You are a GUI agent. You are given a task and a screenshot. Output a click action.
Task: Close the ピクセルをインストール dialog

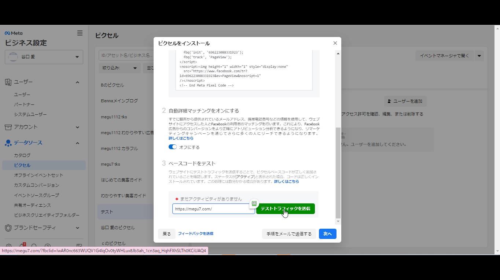coord(335,43)
